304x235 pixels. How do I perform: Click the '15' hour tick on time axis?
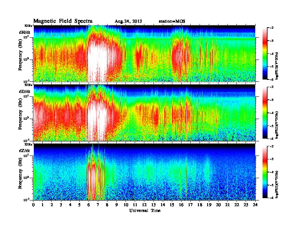[x=172, y=205]
